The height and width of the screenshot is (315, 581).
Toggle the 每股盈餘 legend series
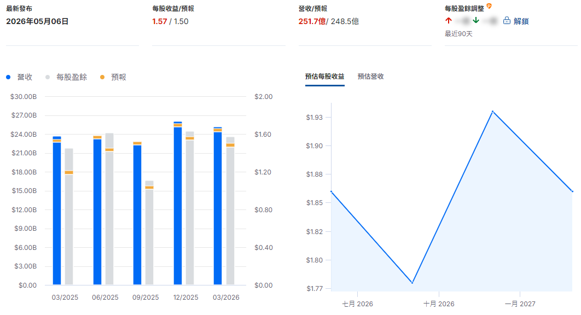(x=66, y=77)
